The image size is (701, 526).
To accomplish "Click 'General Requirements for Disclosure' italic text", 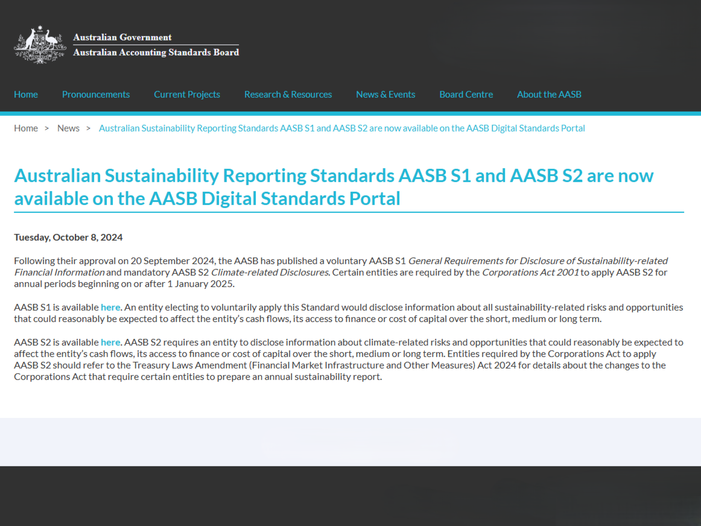I will coord(486,261).
